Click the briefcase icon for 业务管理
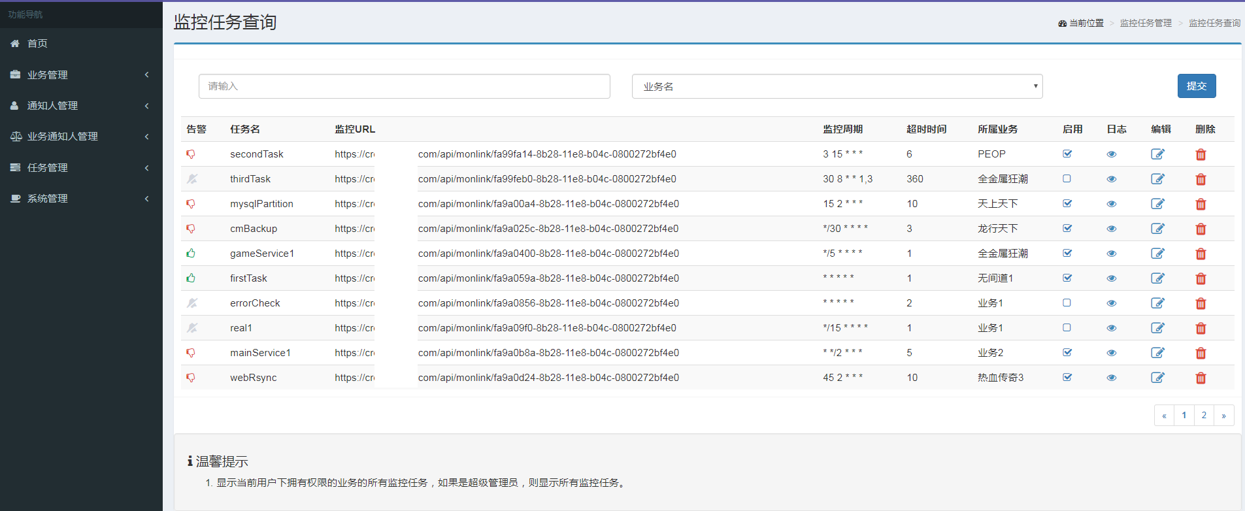Viewport: 1245px width, 511px height. [x=15, y=74]
